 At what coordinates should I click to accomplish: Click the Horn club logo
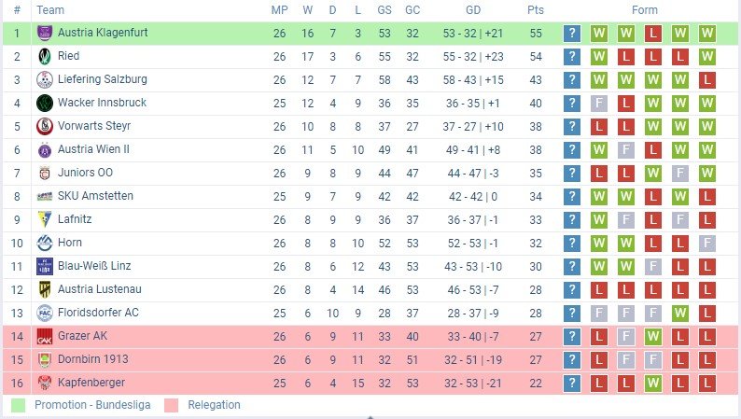(45, 243)
